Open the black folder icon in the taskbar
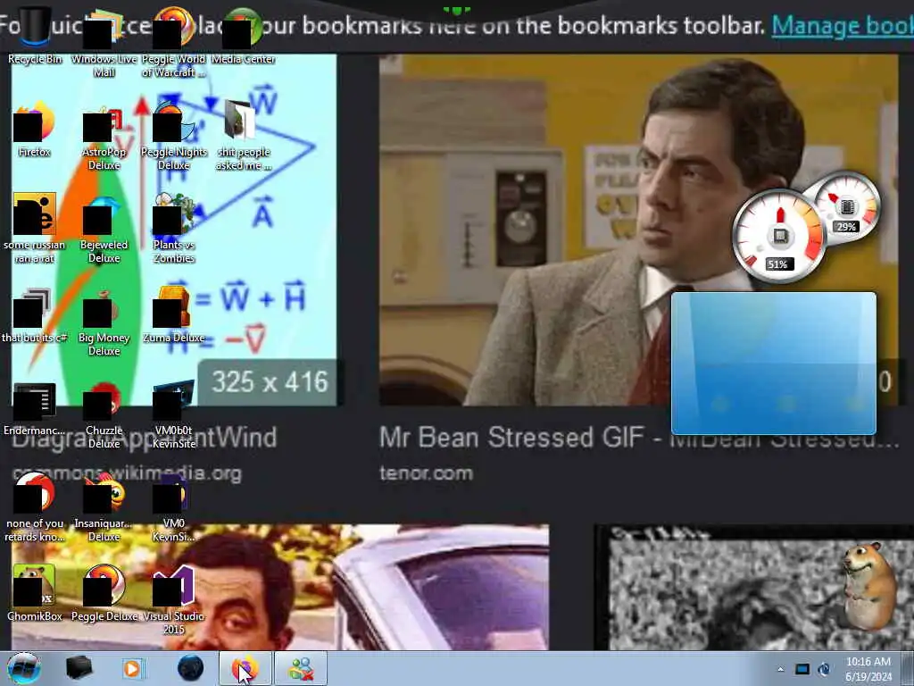 (79, 668)
